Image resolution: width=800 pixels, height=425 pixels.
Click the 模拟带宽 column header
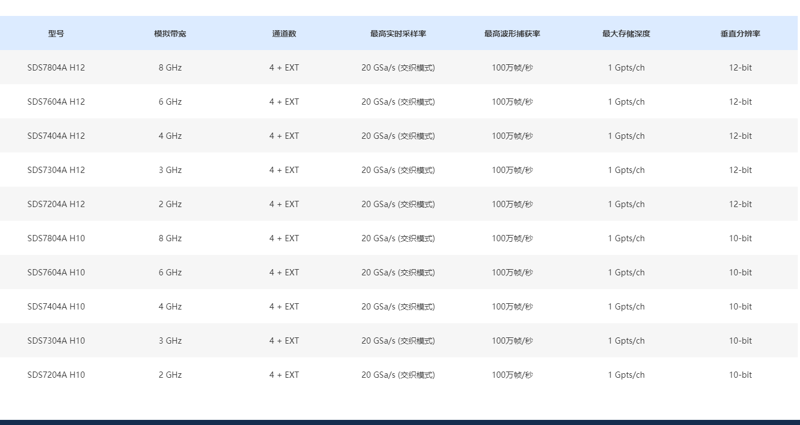[170, 34]
